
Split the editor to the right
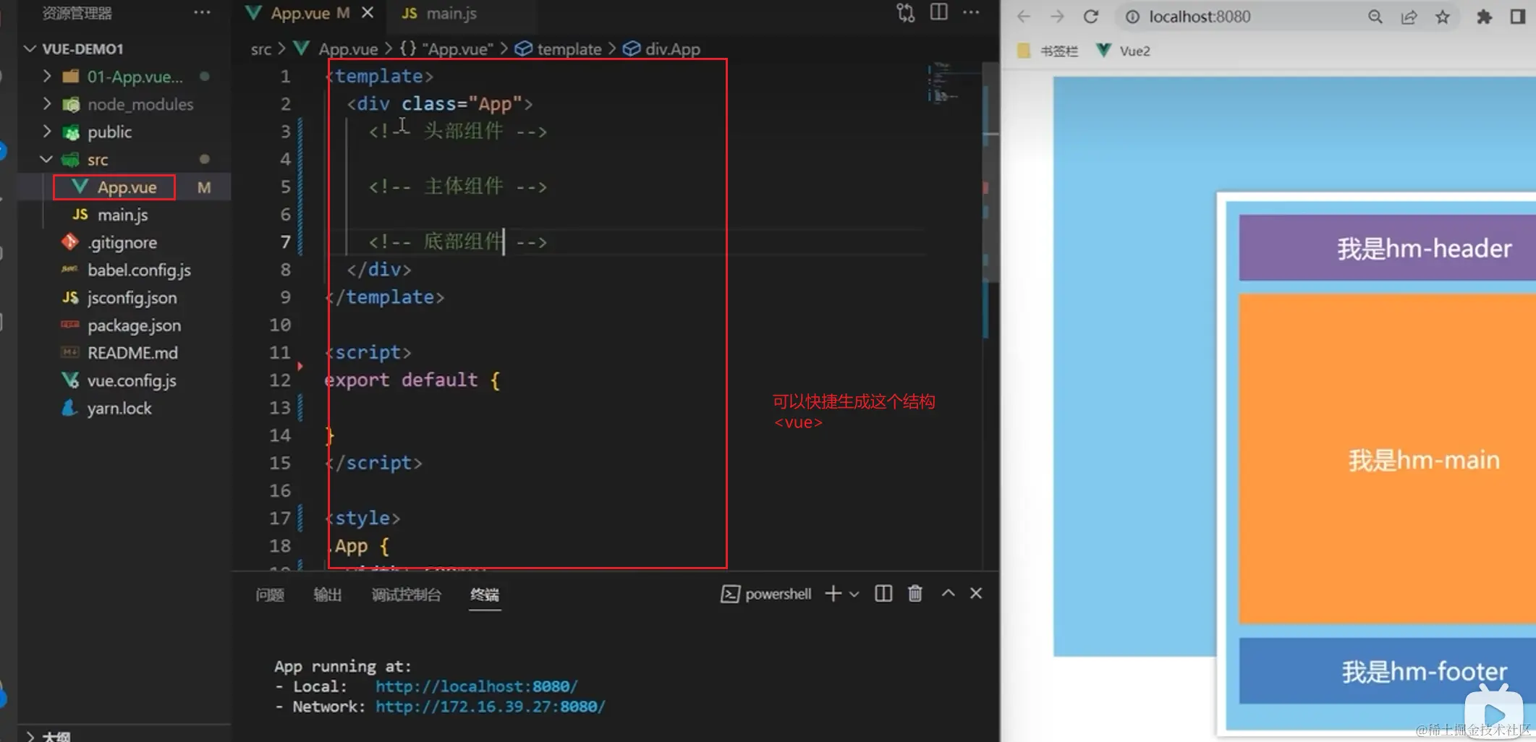pyautogui.click(x=939, y=13)
